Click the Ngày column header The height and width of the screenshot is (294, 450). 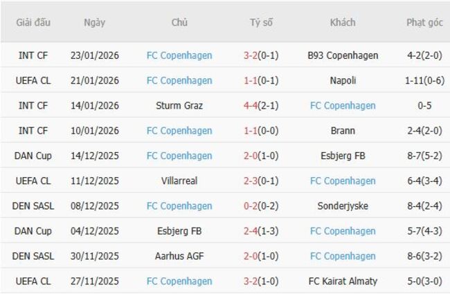pyautogui.click(x=94, y=22)
